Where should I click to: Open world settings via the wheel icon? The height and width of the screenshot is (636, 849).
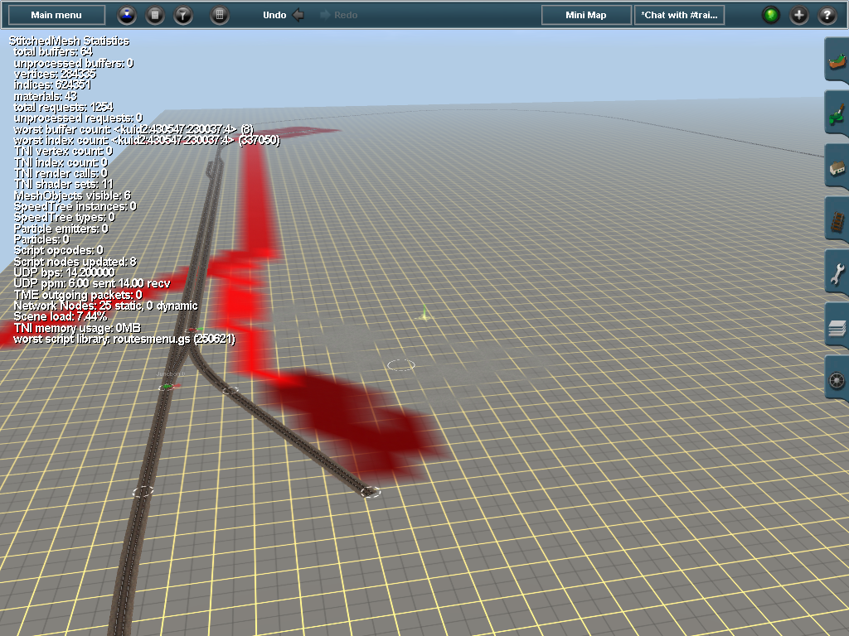[x=836, y=381]
